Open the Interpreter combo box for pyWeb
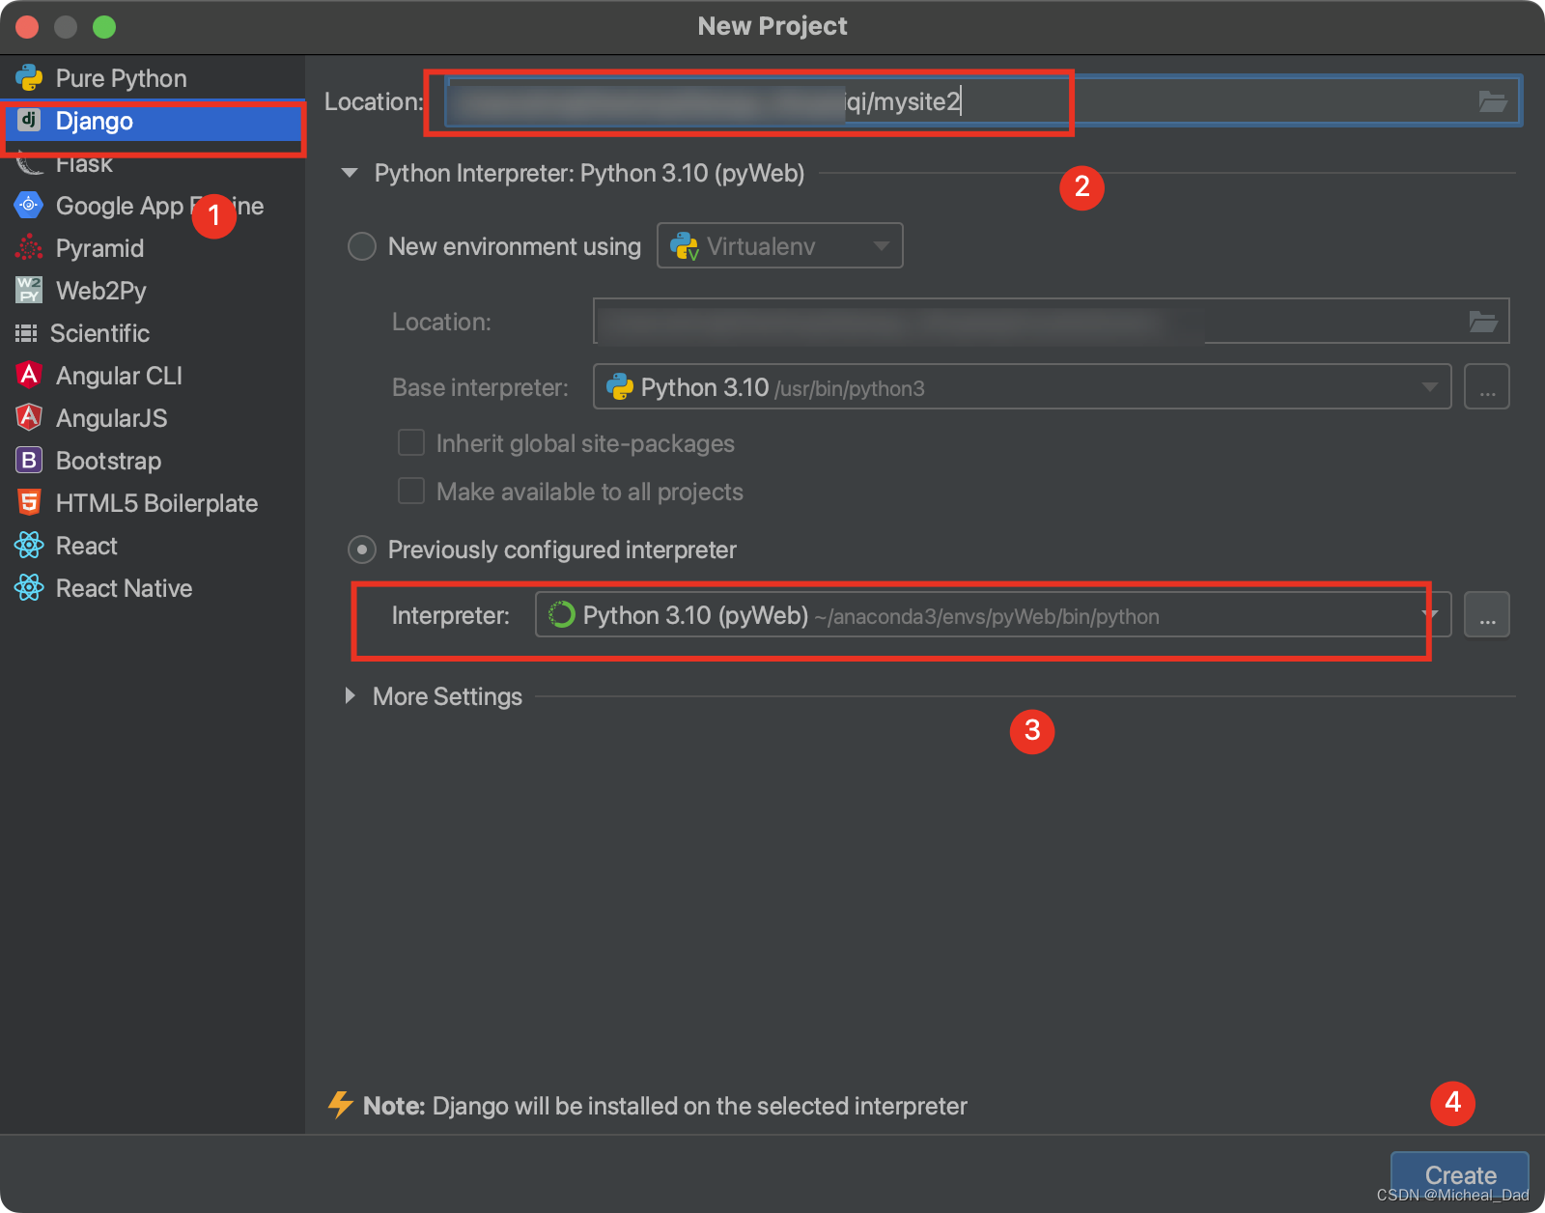The height and width of the screenshot is (1213, 1545). pos(993,614)
